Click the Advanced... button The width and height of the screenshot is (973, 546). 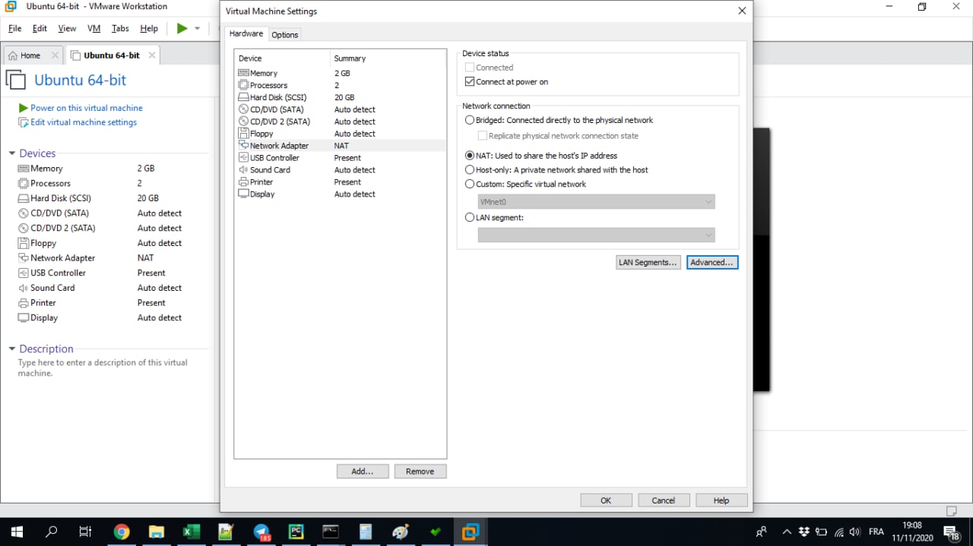(712, 262)
